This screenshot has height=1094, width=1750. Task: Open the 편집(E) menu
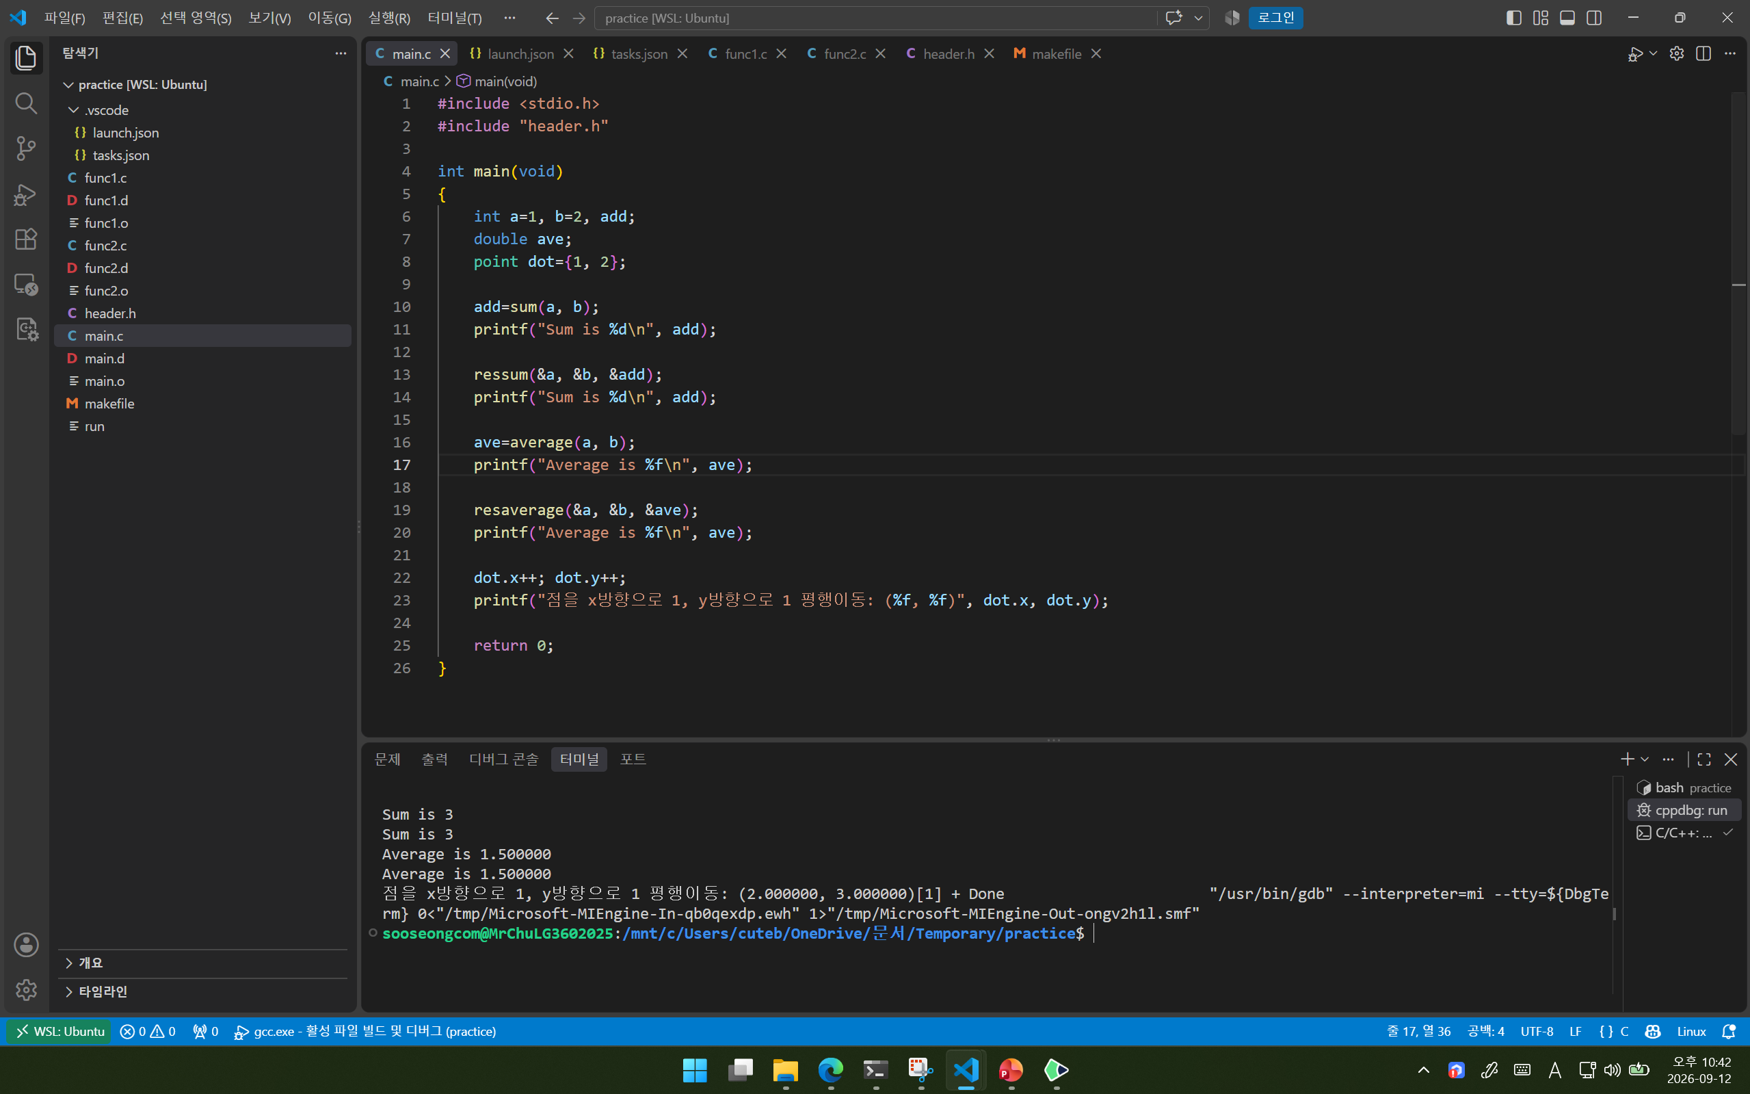(x=122, y=18)
